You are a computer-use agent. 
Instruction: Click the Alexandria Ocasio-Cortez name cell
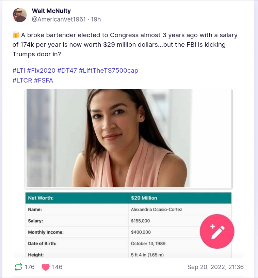(x=157, y=209)
